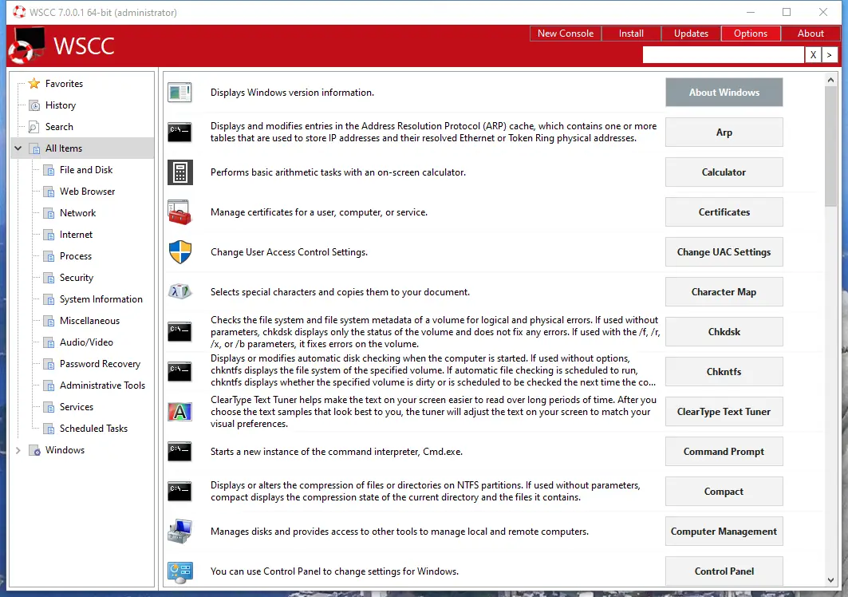848x597 pixels.
Task: Click the Chkntfs console icon
Action: 179,372
